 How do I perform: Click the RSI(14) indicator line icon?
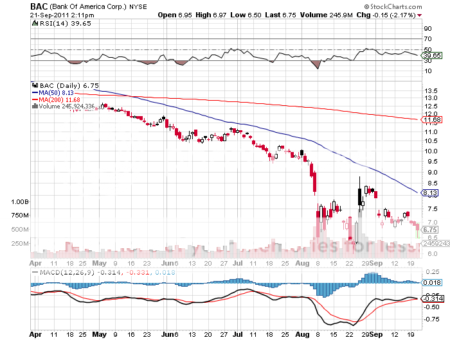(34, 22)
